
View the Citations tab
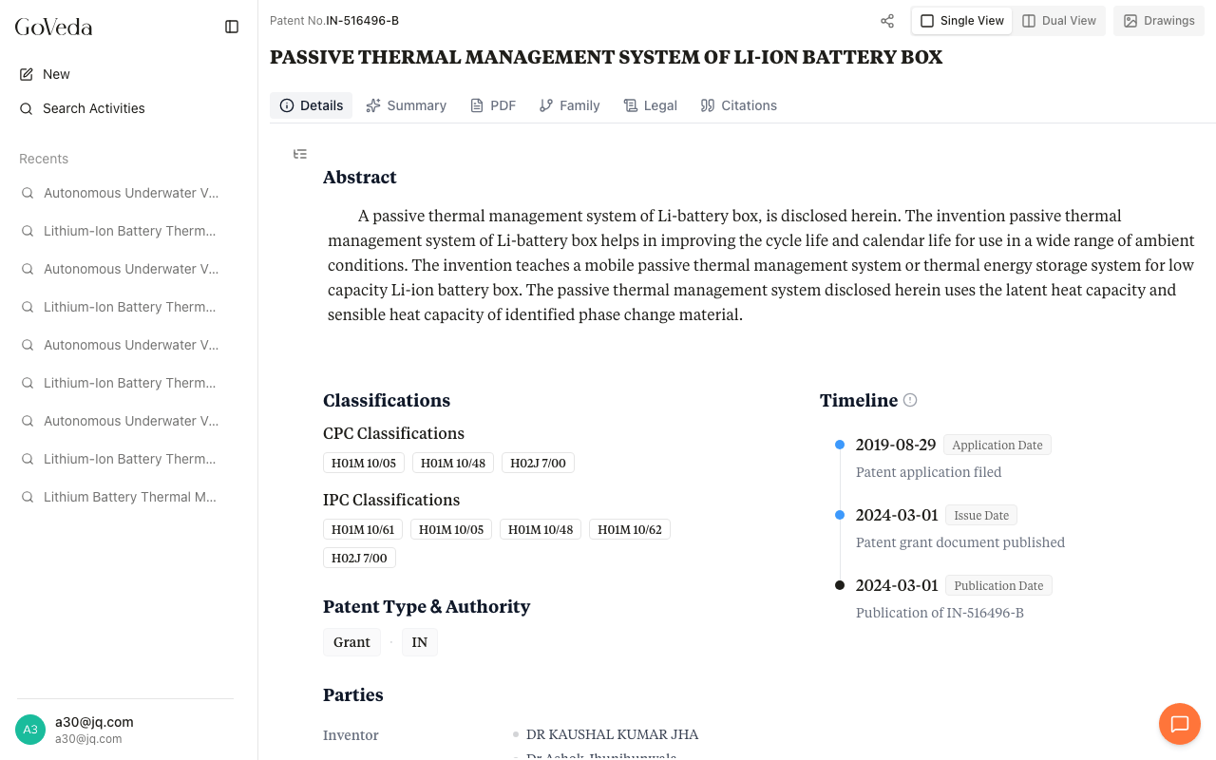click(738, 105)
